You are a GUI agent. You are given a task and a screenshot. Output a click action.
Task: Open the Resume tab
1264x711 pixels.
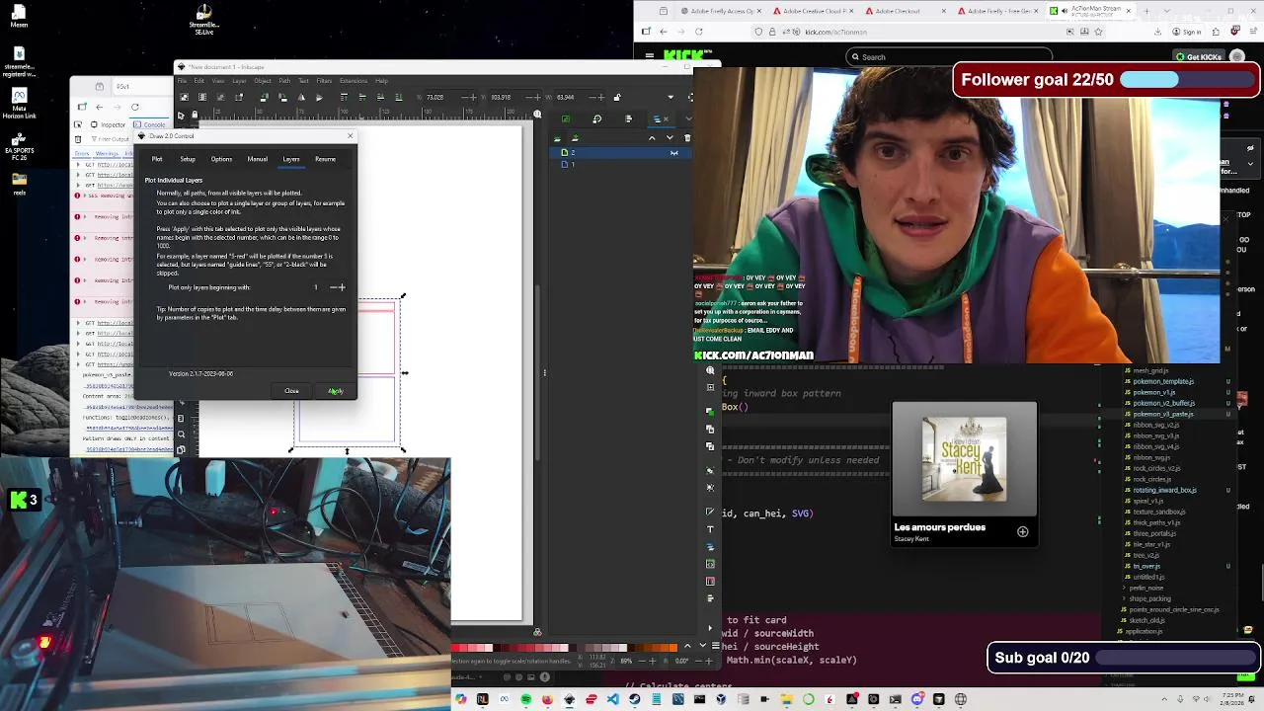(x=325, y=159)
